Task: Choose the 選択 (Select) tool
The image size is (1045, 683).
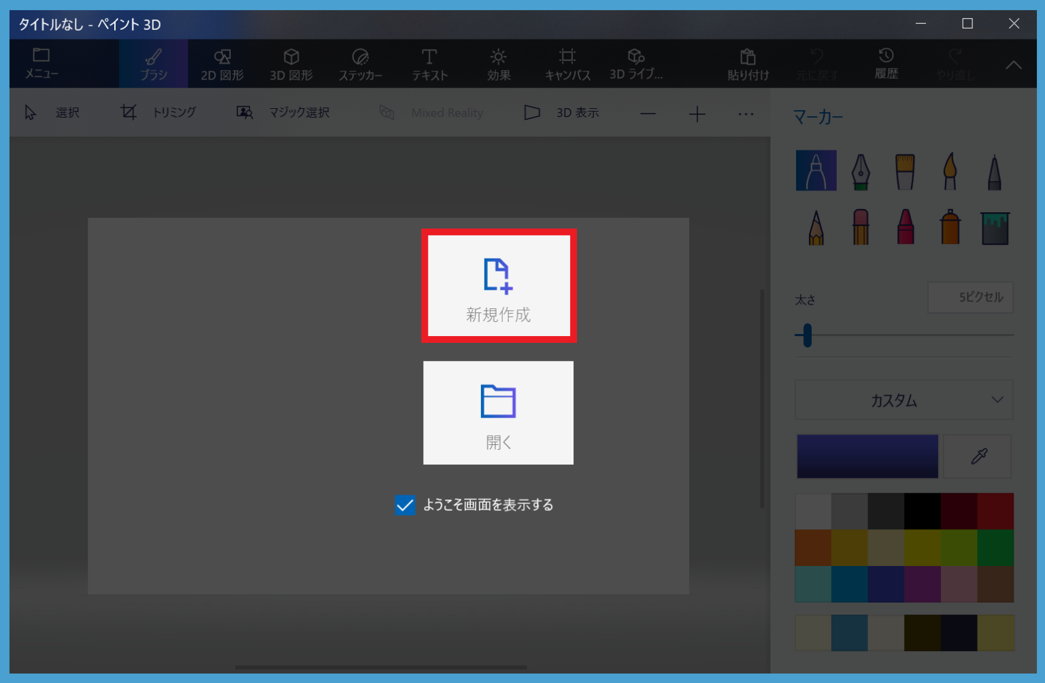Action: click(52, 112)
